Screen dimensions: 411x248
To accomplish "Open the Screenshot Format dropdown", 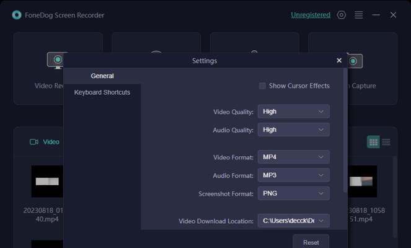I will point(294,193).
